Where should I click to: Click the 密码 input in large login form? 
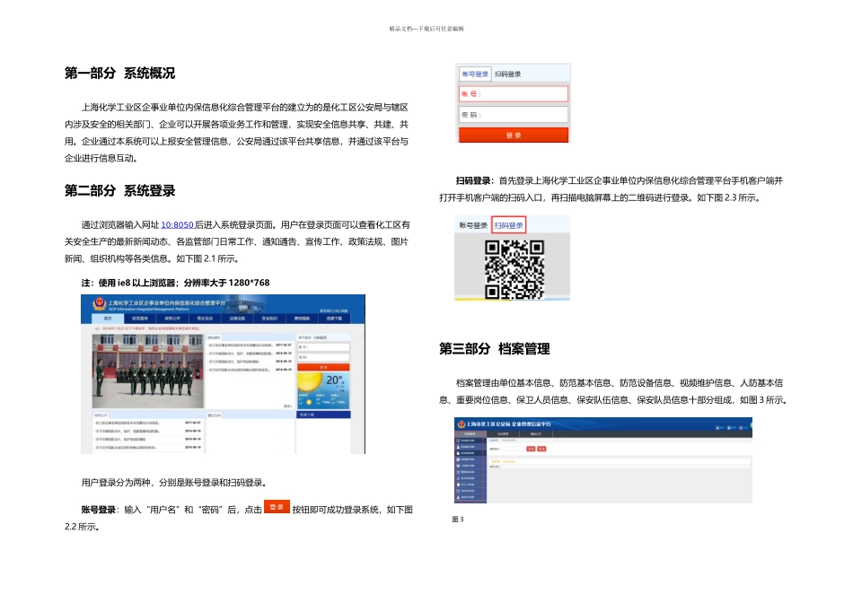pyautogui.click(x=514, y=115)
